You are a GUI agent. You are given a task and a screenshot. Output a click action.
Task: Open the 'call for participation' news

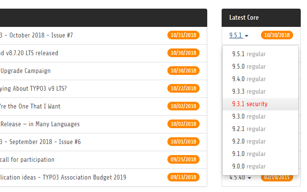click(27, 159)
